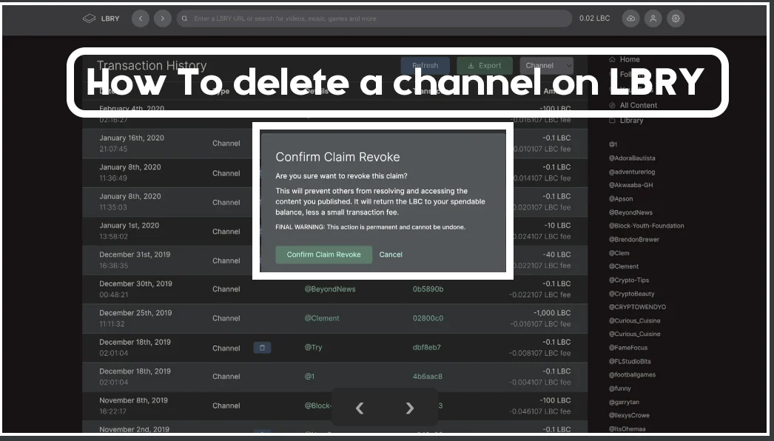Open @Crypto-Tips in sidebar list
The height and width of the screenshot is (441, 774).
(629, 280)
